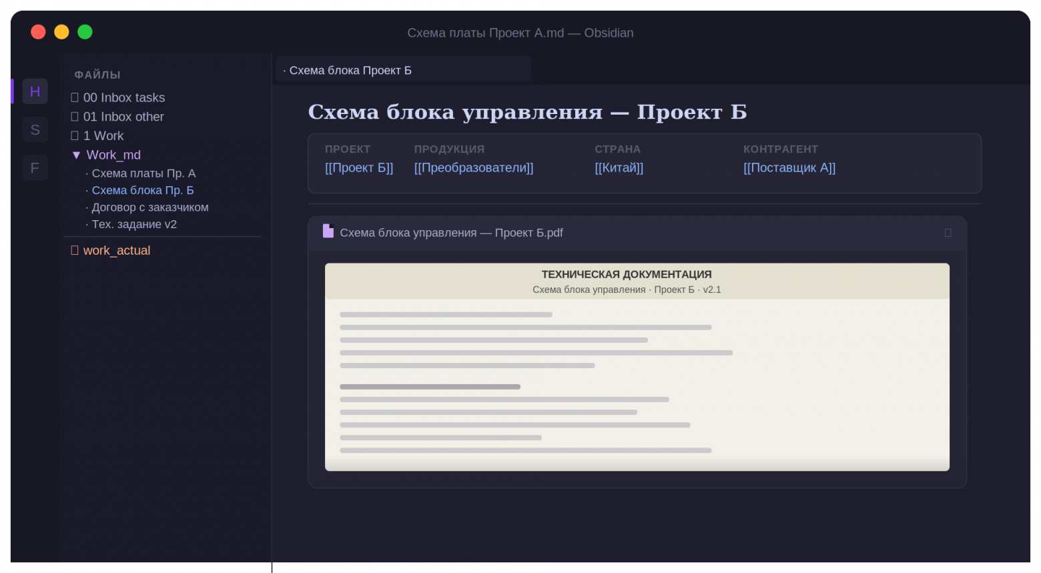The image size is (1041, 573).
Task: Click the folder icon beside work_actual
Action: (74, 250)
